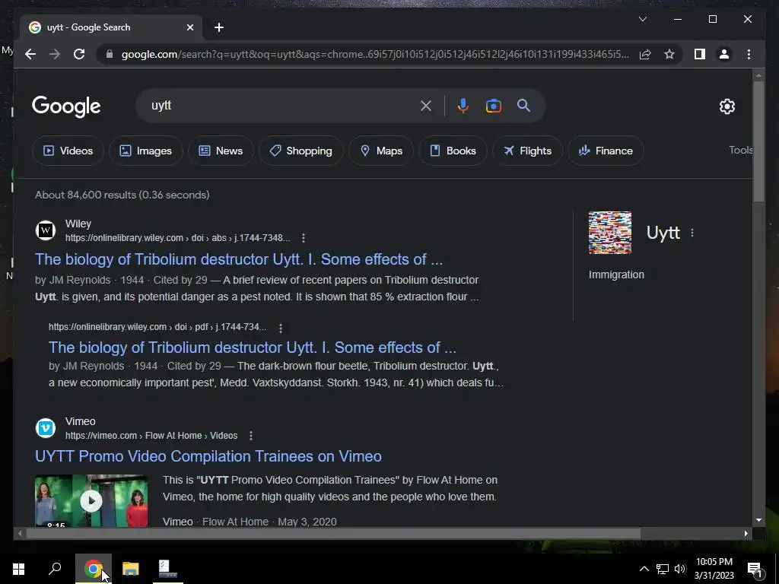Click the magnifier search button

pyautogui.click(x=523, y=105)
